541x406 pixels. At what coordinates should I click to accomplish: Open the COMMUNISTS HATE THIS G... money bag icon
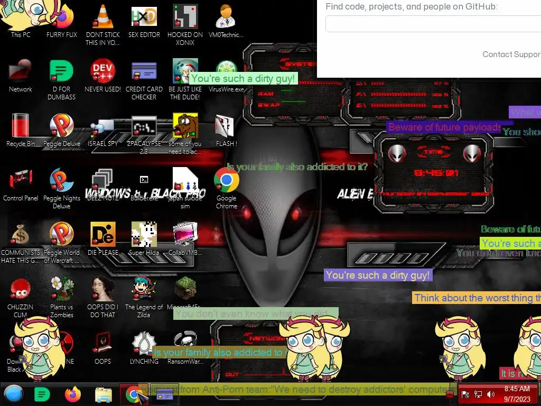(21, 243)
